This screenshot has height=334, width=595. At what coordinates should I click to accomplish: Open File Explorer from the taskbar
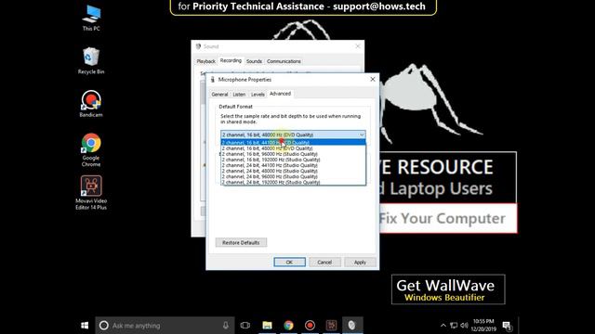(x=267, y=326)
